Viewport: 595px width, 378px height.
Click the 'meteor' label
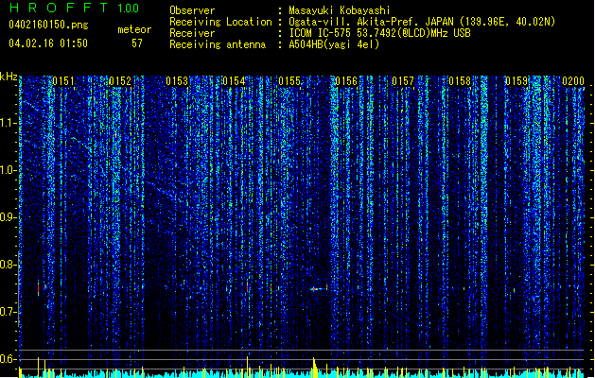(x=134, y=29)
